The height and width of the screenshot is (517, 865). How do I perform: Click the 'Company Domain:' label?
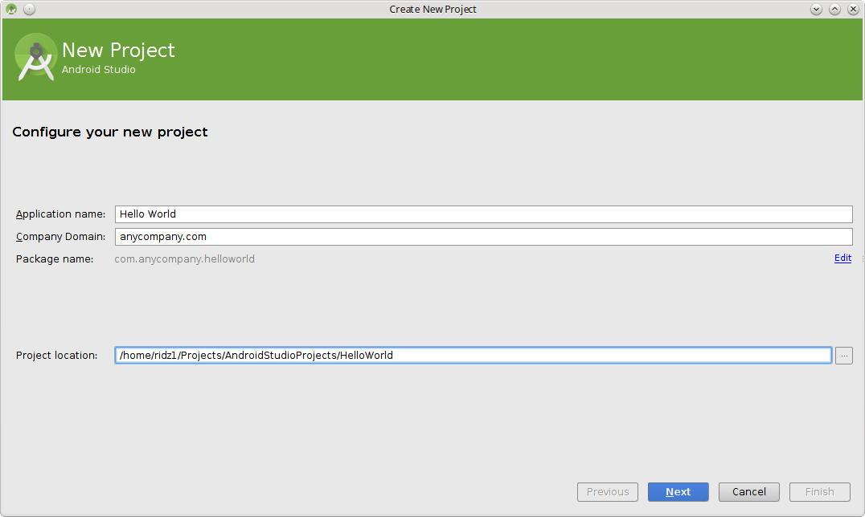pyautogui.click(x=60, y=237)
